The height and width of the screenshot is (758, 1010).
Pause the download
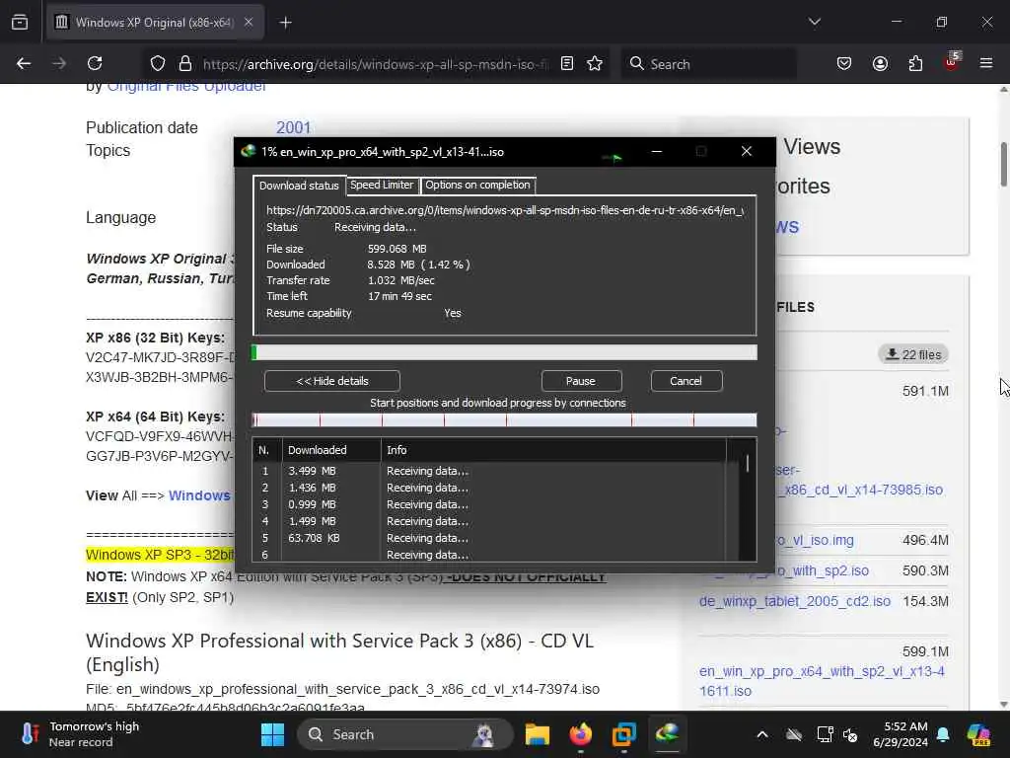point(581,381)
